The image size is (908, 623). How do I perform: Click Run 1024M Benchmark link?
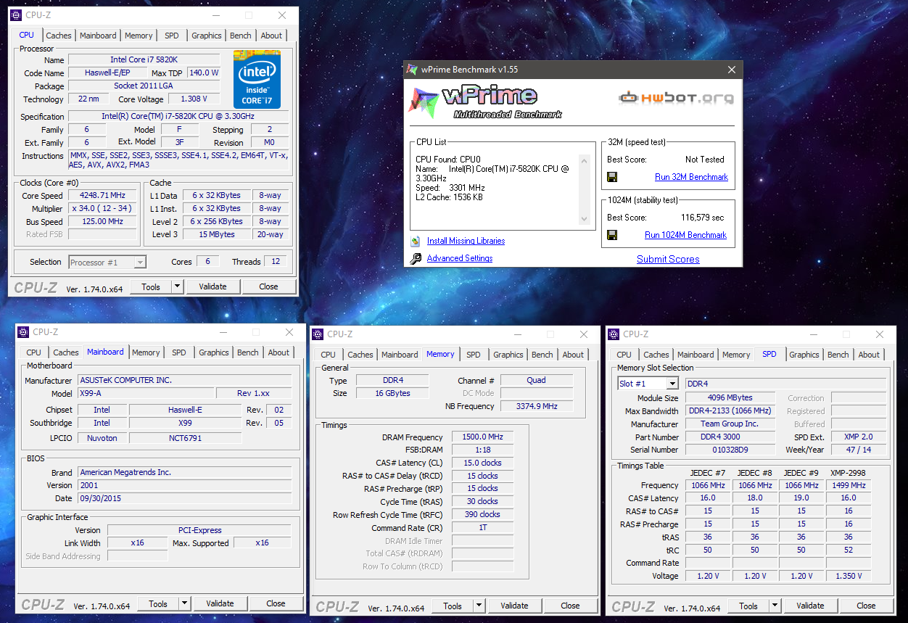click(685, 235)
